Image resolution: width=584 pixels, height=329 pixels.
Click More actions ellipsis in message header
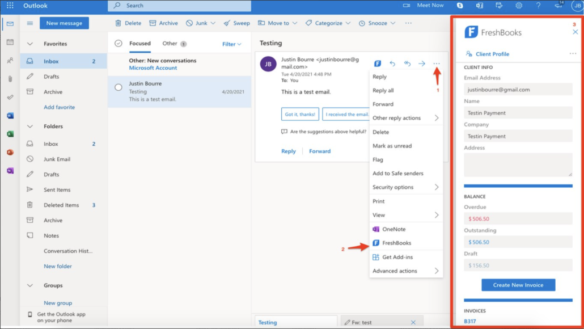[x=437, y=64]
